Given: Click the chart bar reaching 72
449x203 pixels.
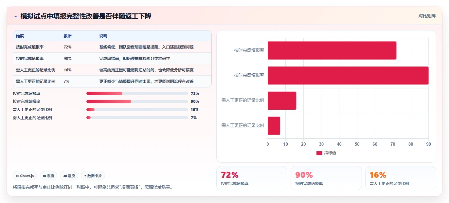Looking at the screenshot, I should pos(332,50).
